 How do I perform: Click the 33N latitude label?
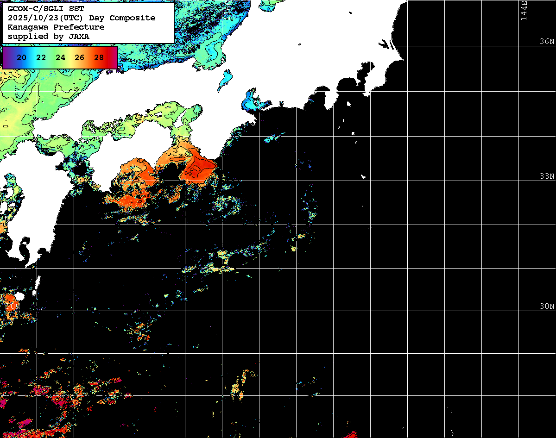click(x=547, y=176)
